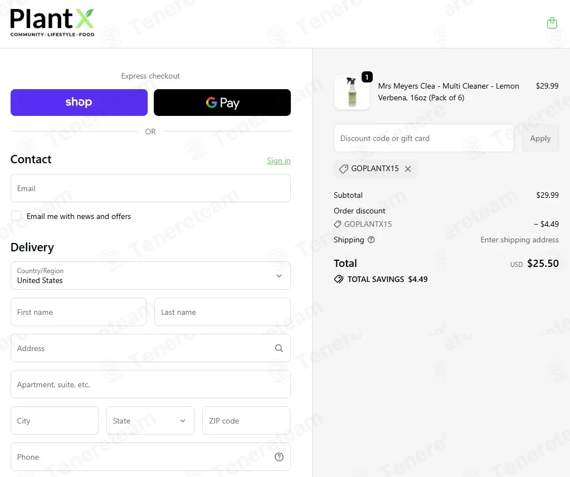Choose the Google Pay express button
570x477 pixels.
(x=222, y=103)
